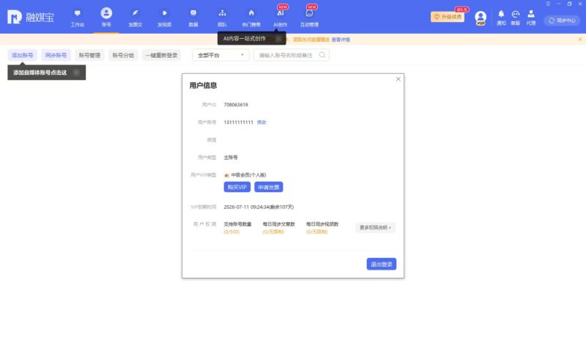This screenshot has width=586, height=351.
Task: Open the 数据 data icon
Action: click(193, 18)
